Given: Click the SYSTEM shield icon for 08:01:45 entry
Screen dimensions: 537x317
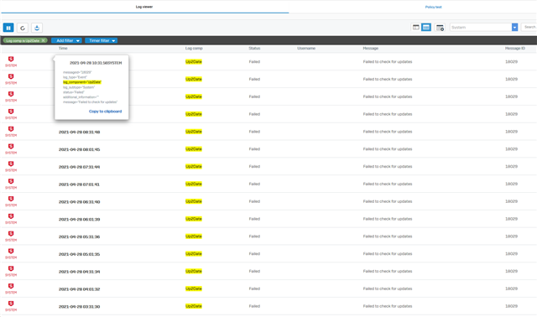Looking at the screenshot, I should [11, 148].
